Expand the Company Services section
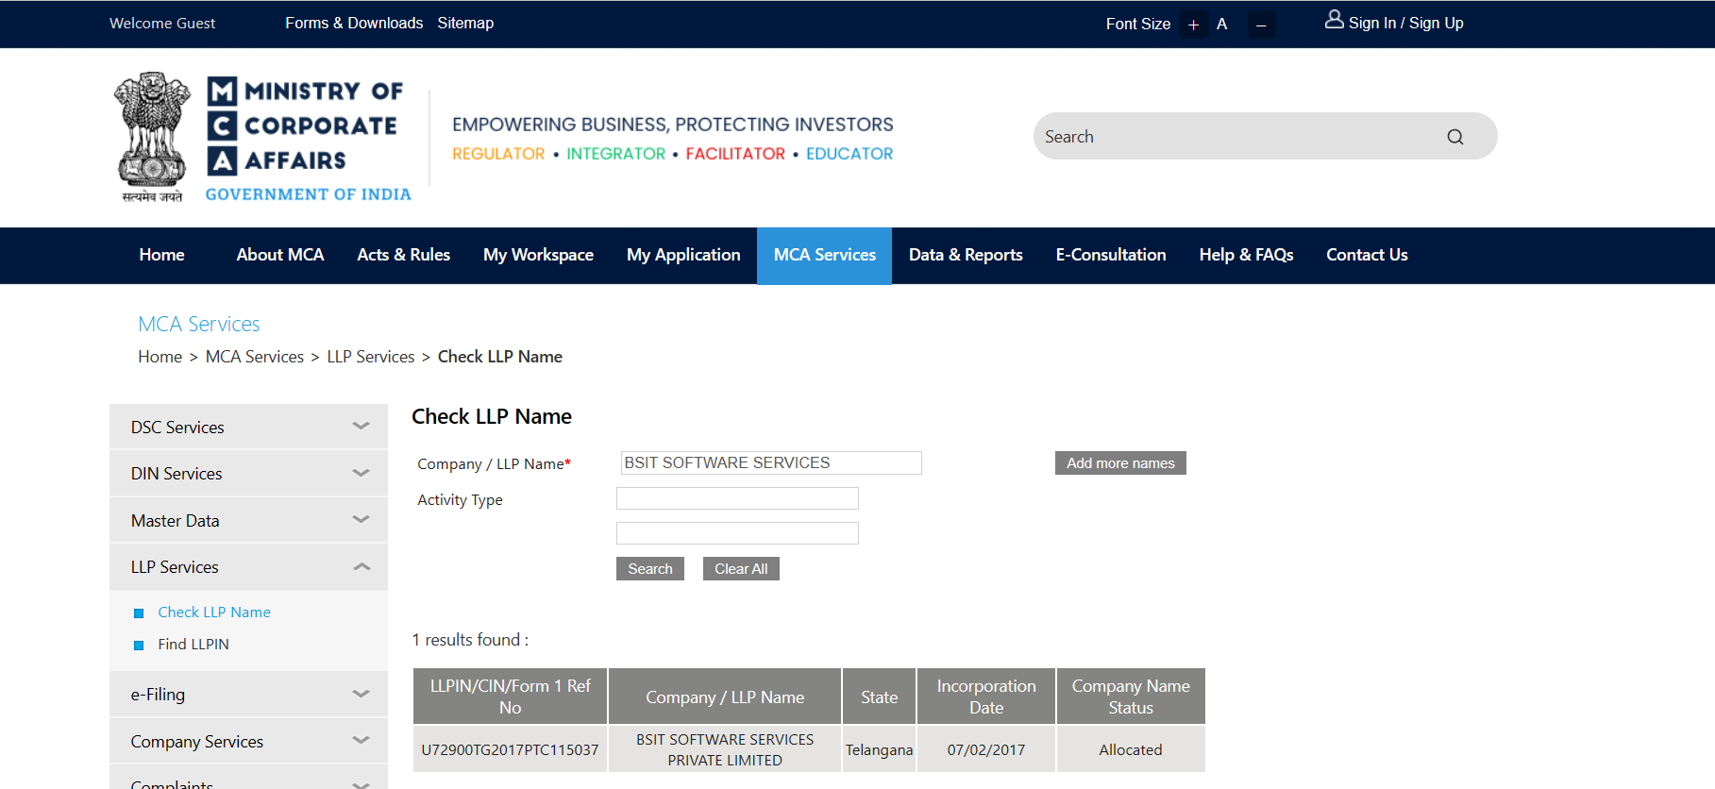This screenshot has width=1715, height=789. point(248,741)
